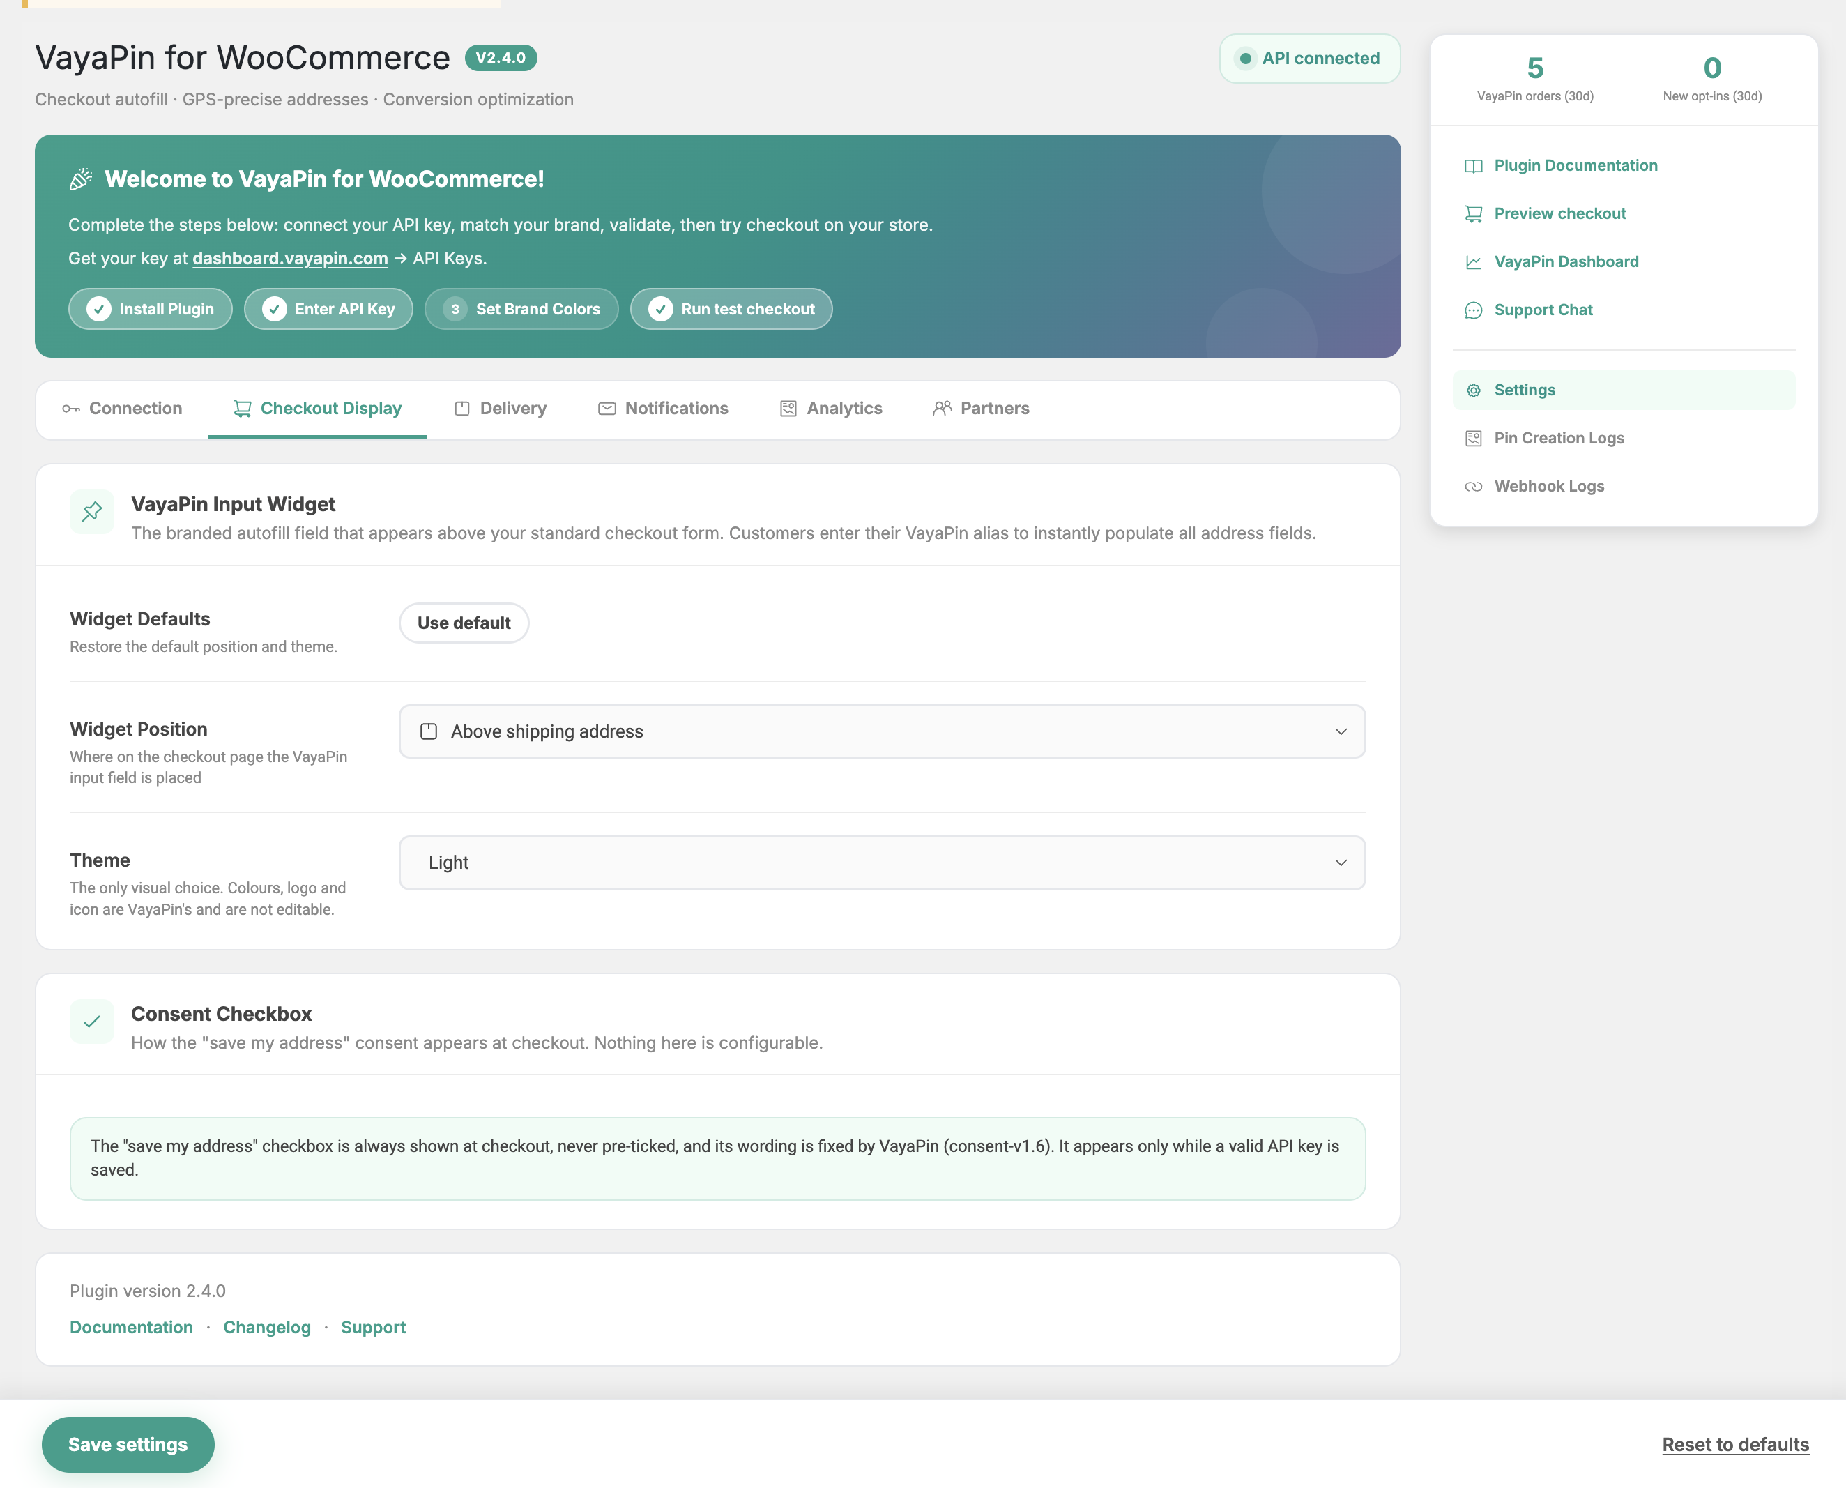Click the Analytics tab icon

(x=788, y=409)
